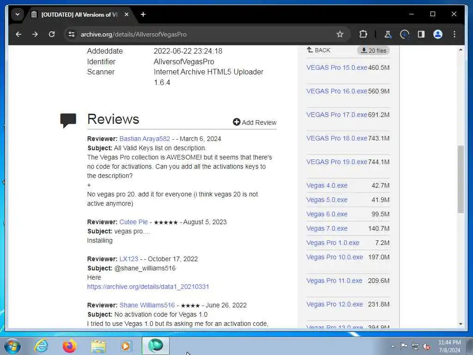The height and width of the screenshot is (355, 473).
Task: Open the browser three-dot menu
Action: [455, 34]
